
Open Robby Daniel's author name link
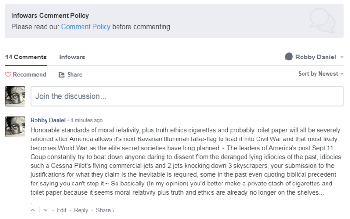click(x=48, y=120)
